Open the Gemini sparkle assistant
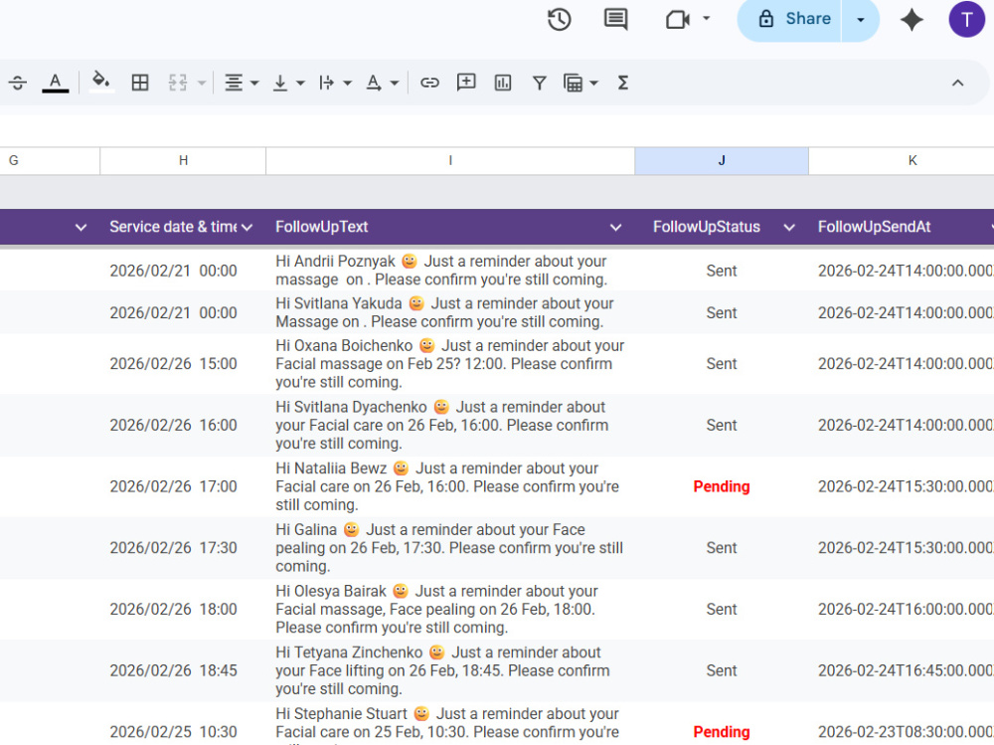 (x=911, y=20)
